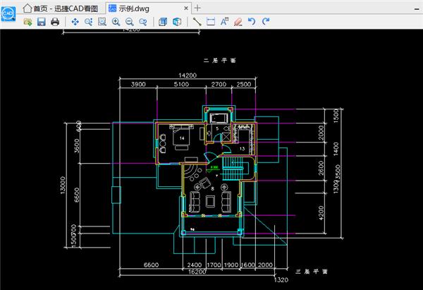Redo the last action
Image resolution: width=423 pixels, height=290 pixels.
(266, 22)
